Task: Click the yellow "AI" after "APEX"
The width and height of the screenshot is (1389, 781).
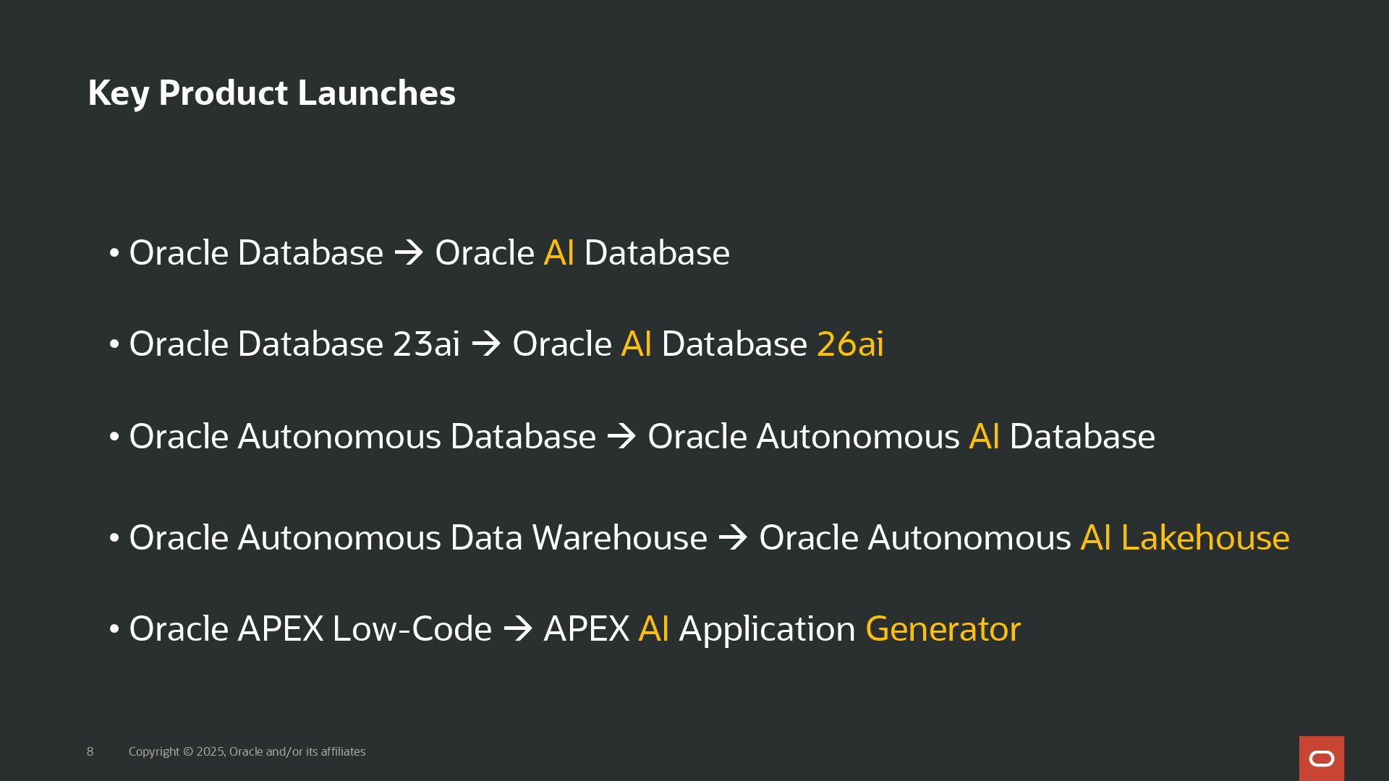Action: [x=653, y=629]
